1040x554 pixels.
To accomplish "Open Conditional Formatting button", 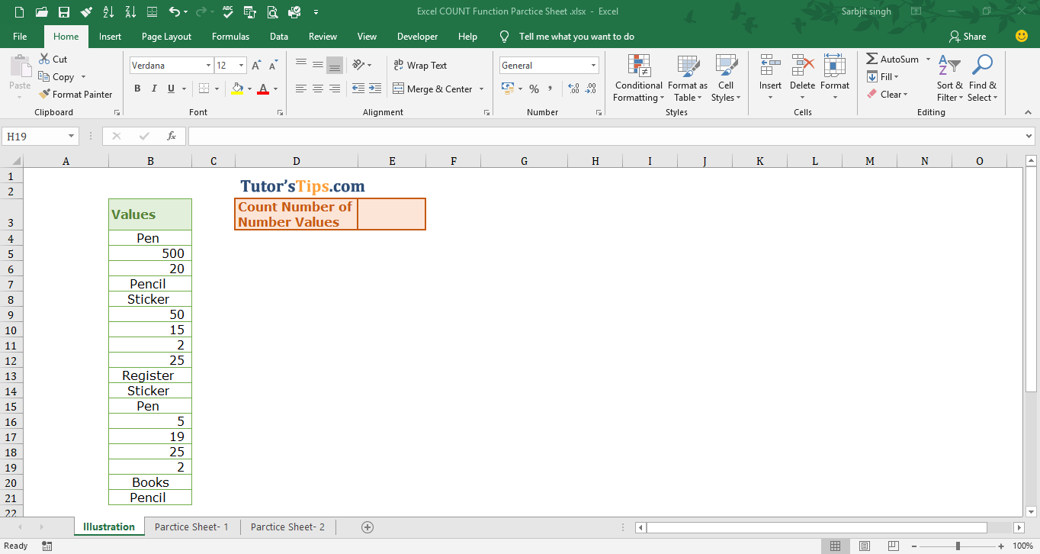I will [638, 78].
